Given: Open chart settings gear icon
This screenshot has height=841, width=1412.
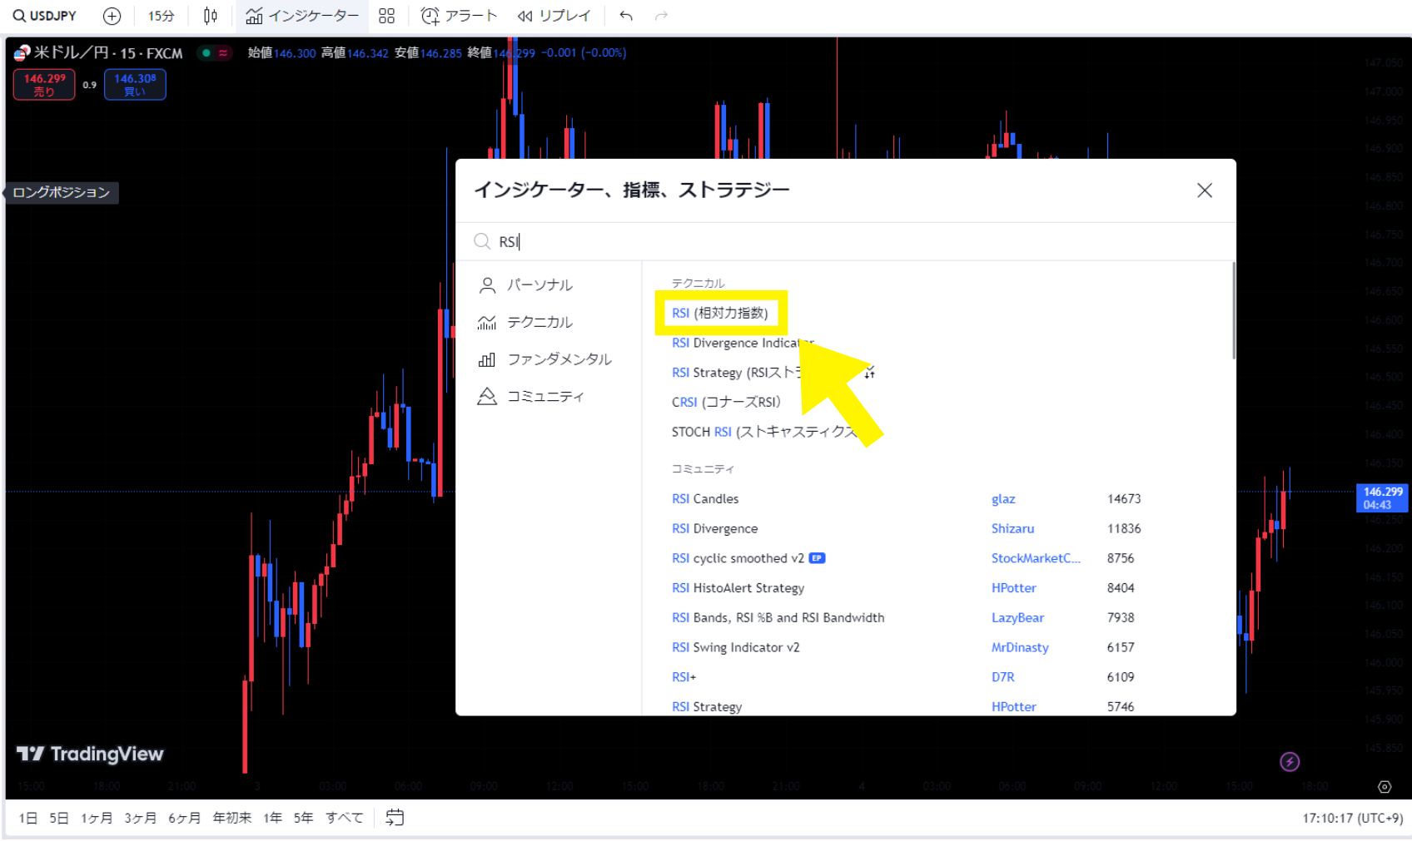Looking at the screenshot, I should tap(1385, 787).
